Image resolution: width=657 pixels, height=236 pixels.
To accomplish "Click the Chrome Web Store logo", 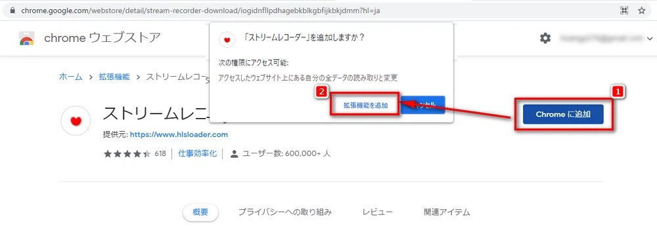I will pos(26,39).
